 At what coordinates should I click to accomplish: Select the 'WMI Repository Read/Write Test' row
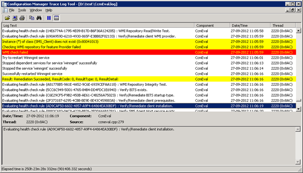tap(149, 31)
